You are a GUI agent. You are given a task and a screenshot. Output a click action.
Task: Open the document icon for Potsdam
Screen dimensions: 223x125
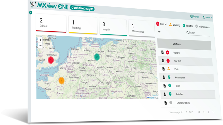pyautogui.click(x=165, y=94)
